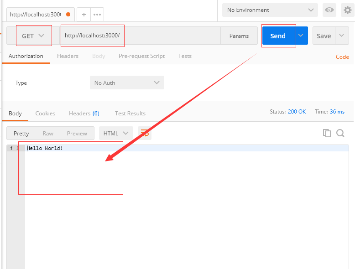Open the request Body tab
Image resolution: width=355 pixels, height=269 pixels.
99,56
